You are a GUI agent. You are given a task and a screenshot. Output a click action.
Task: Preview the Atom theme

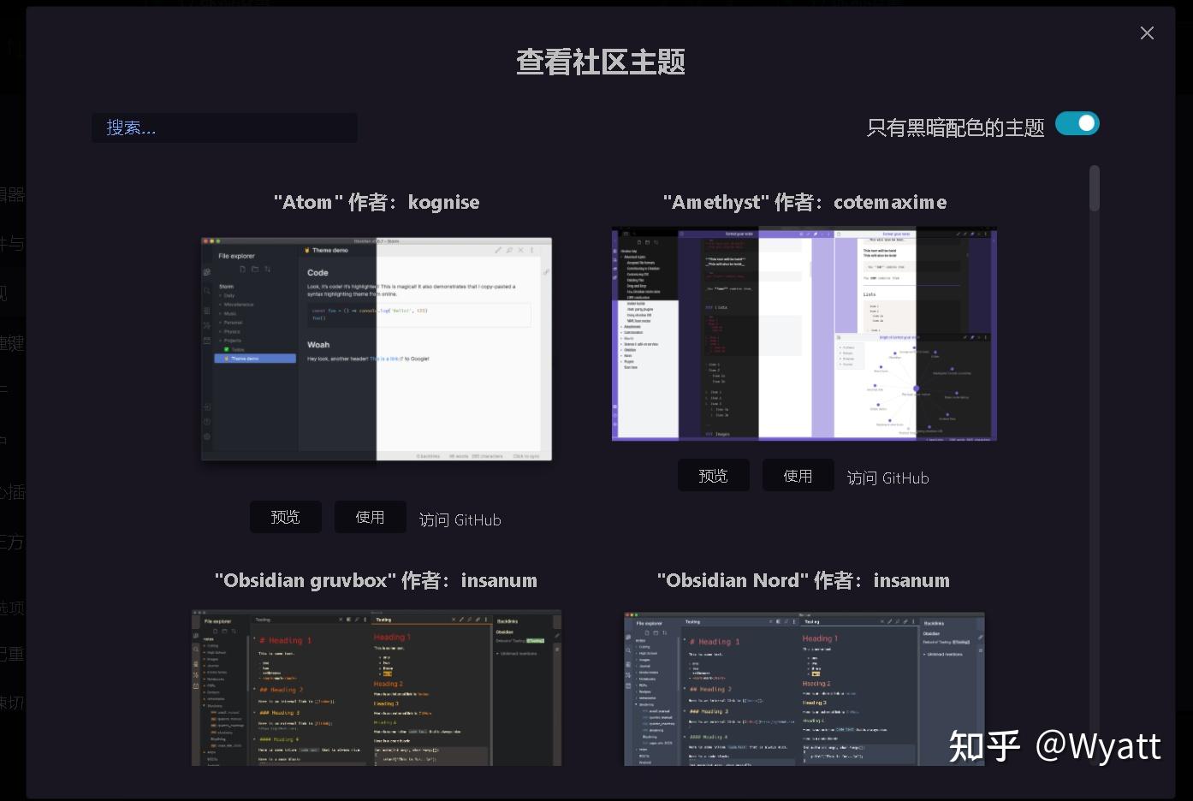tap(285, 517)
